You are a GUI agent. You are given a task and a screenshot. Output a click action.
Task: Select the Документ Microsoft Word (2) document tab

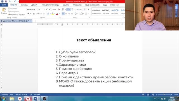tap(16, 21)
